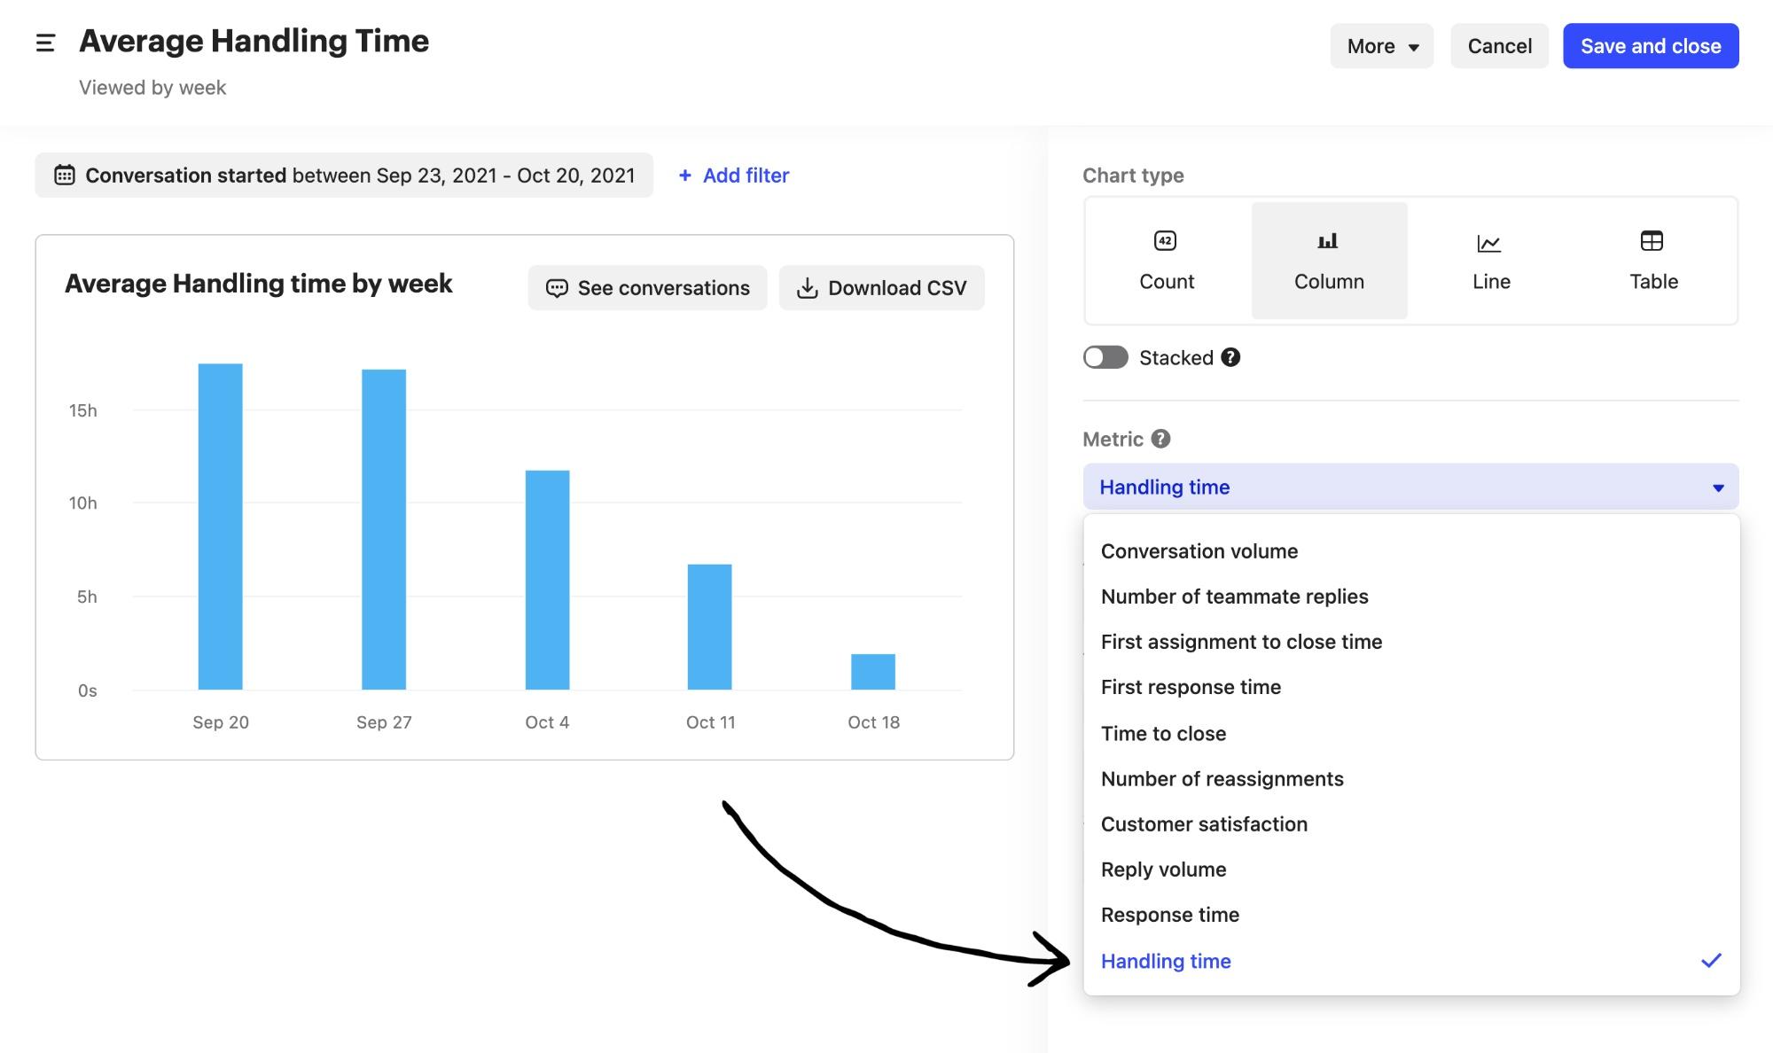Click the Sep 27 bar in chart
This screenshot has width=1773, height=1053.
pos(384,529)
